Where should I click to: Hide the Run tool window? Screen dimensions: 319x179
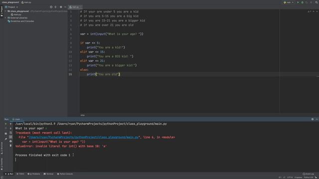pyautogui.click(x=317, y=119)
